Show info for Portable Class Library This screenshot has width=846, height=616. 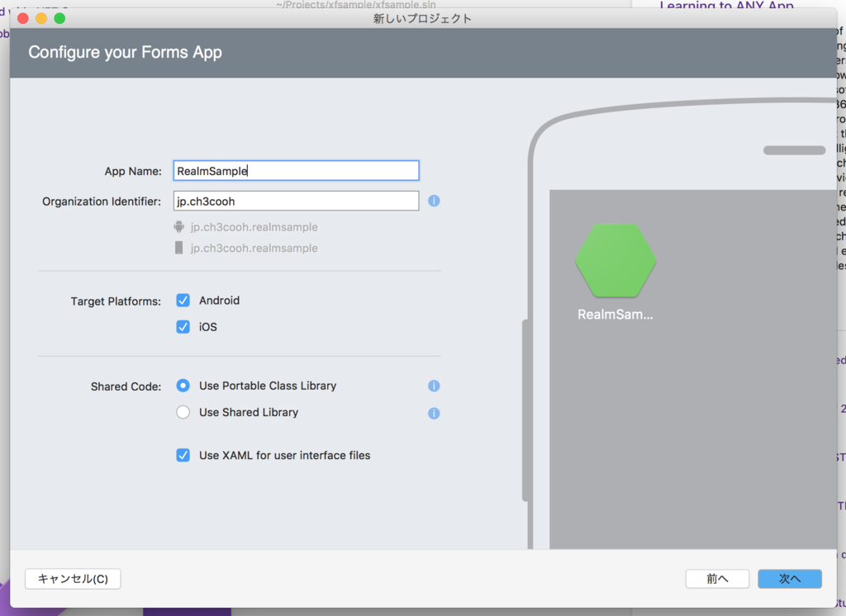click(x=434, y=386)
